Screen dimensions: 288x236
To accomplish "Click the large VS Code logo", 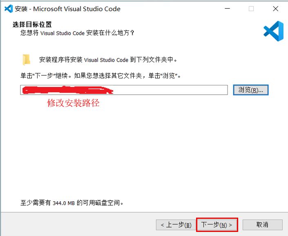I will pyautogui.click(x=273, y=31).
